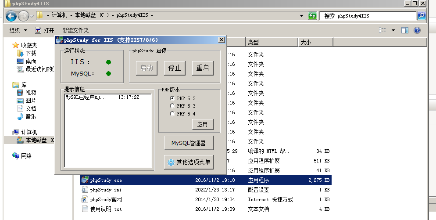
Task: Click the search magnifier icon
Action: (422, 16)
